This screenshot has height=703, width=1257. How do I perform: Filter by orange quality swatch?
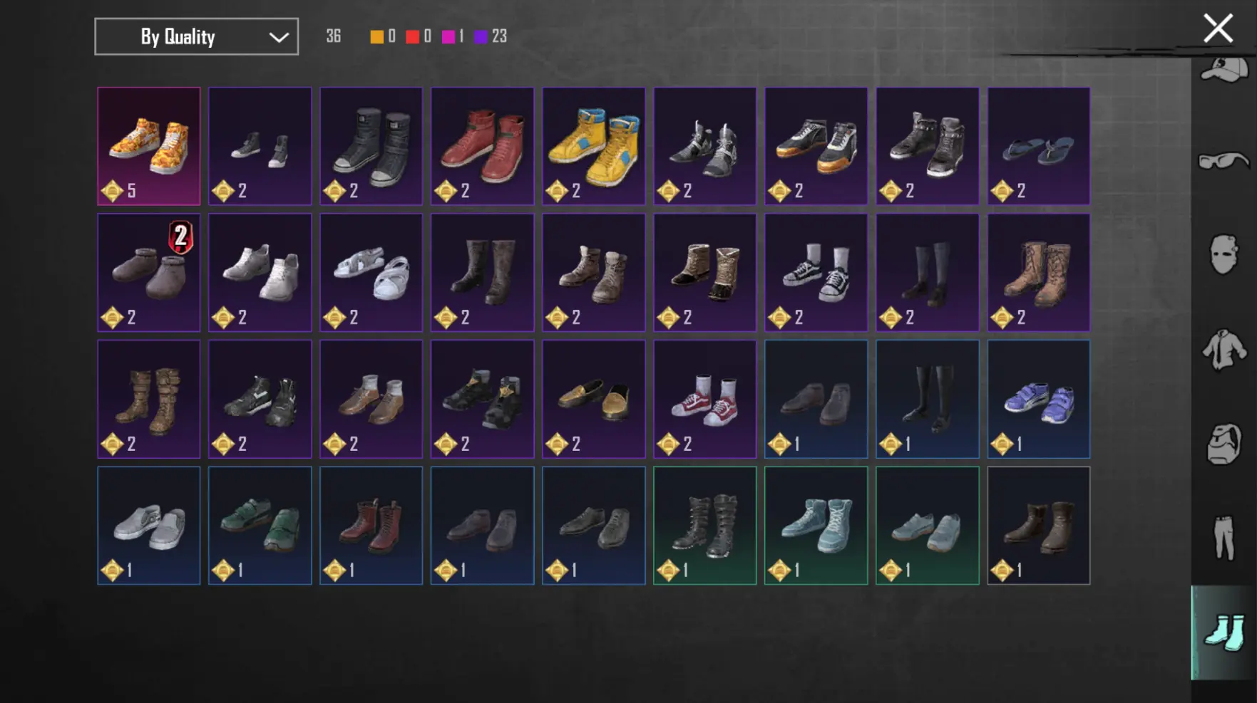(x=376, y=37)
